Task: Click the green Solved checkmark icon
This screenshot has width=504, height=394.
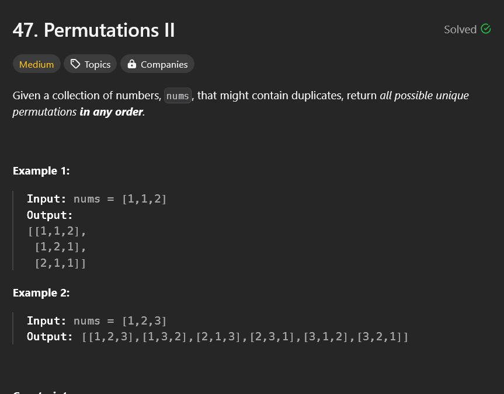Action: coord(486,29)
